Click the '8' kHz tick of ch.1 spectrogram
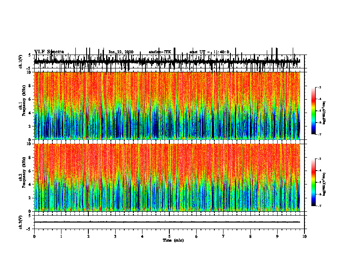 [30, 86]
